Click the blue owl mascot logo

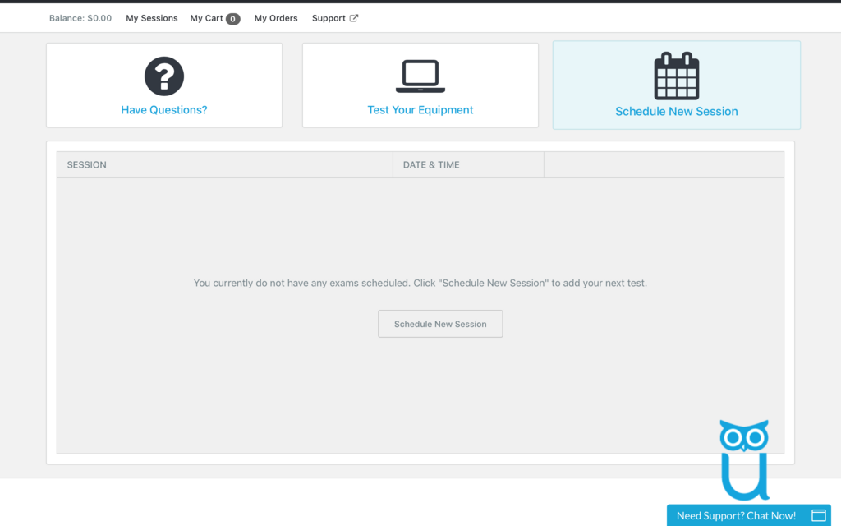coord(744,460)
